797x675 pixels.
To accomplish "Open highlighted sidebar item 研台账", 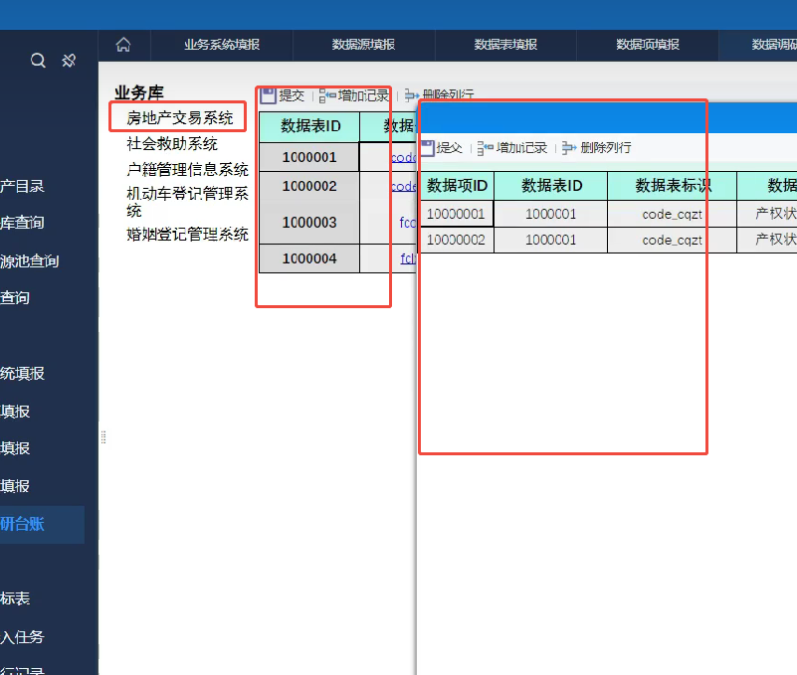I will click(42, 524).
